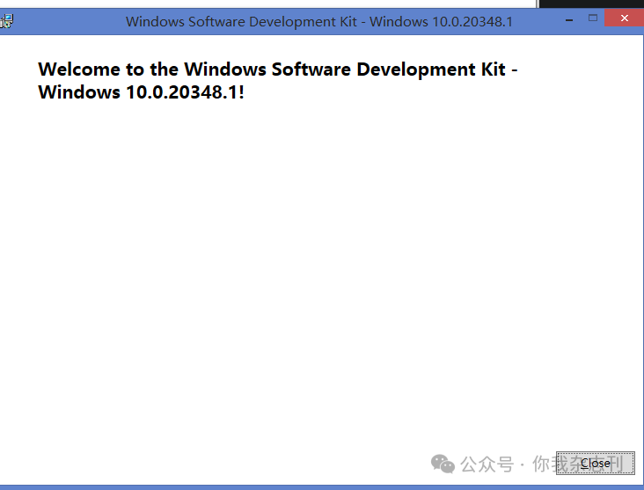Click the "Welcome to the Windows Software Development Kit" heading

coord(278,81)
